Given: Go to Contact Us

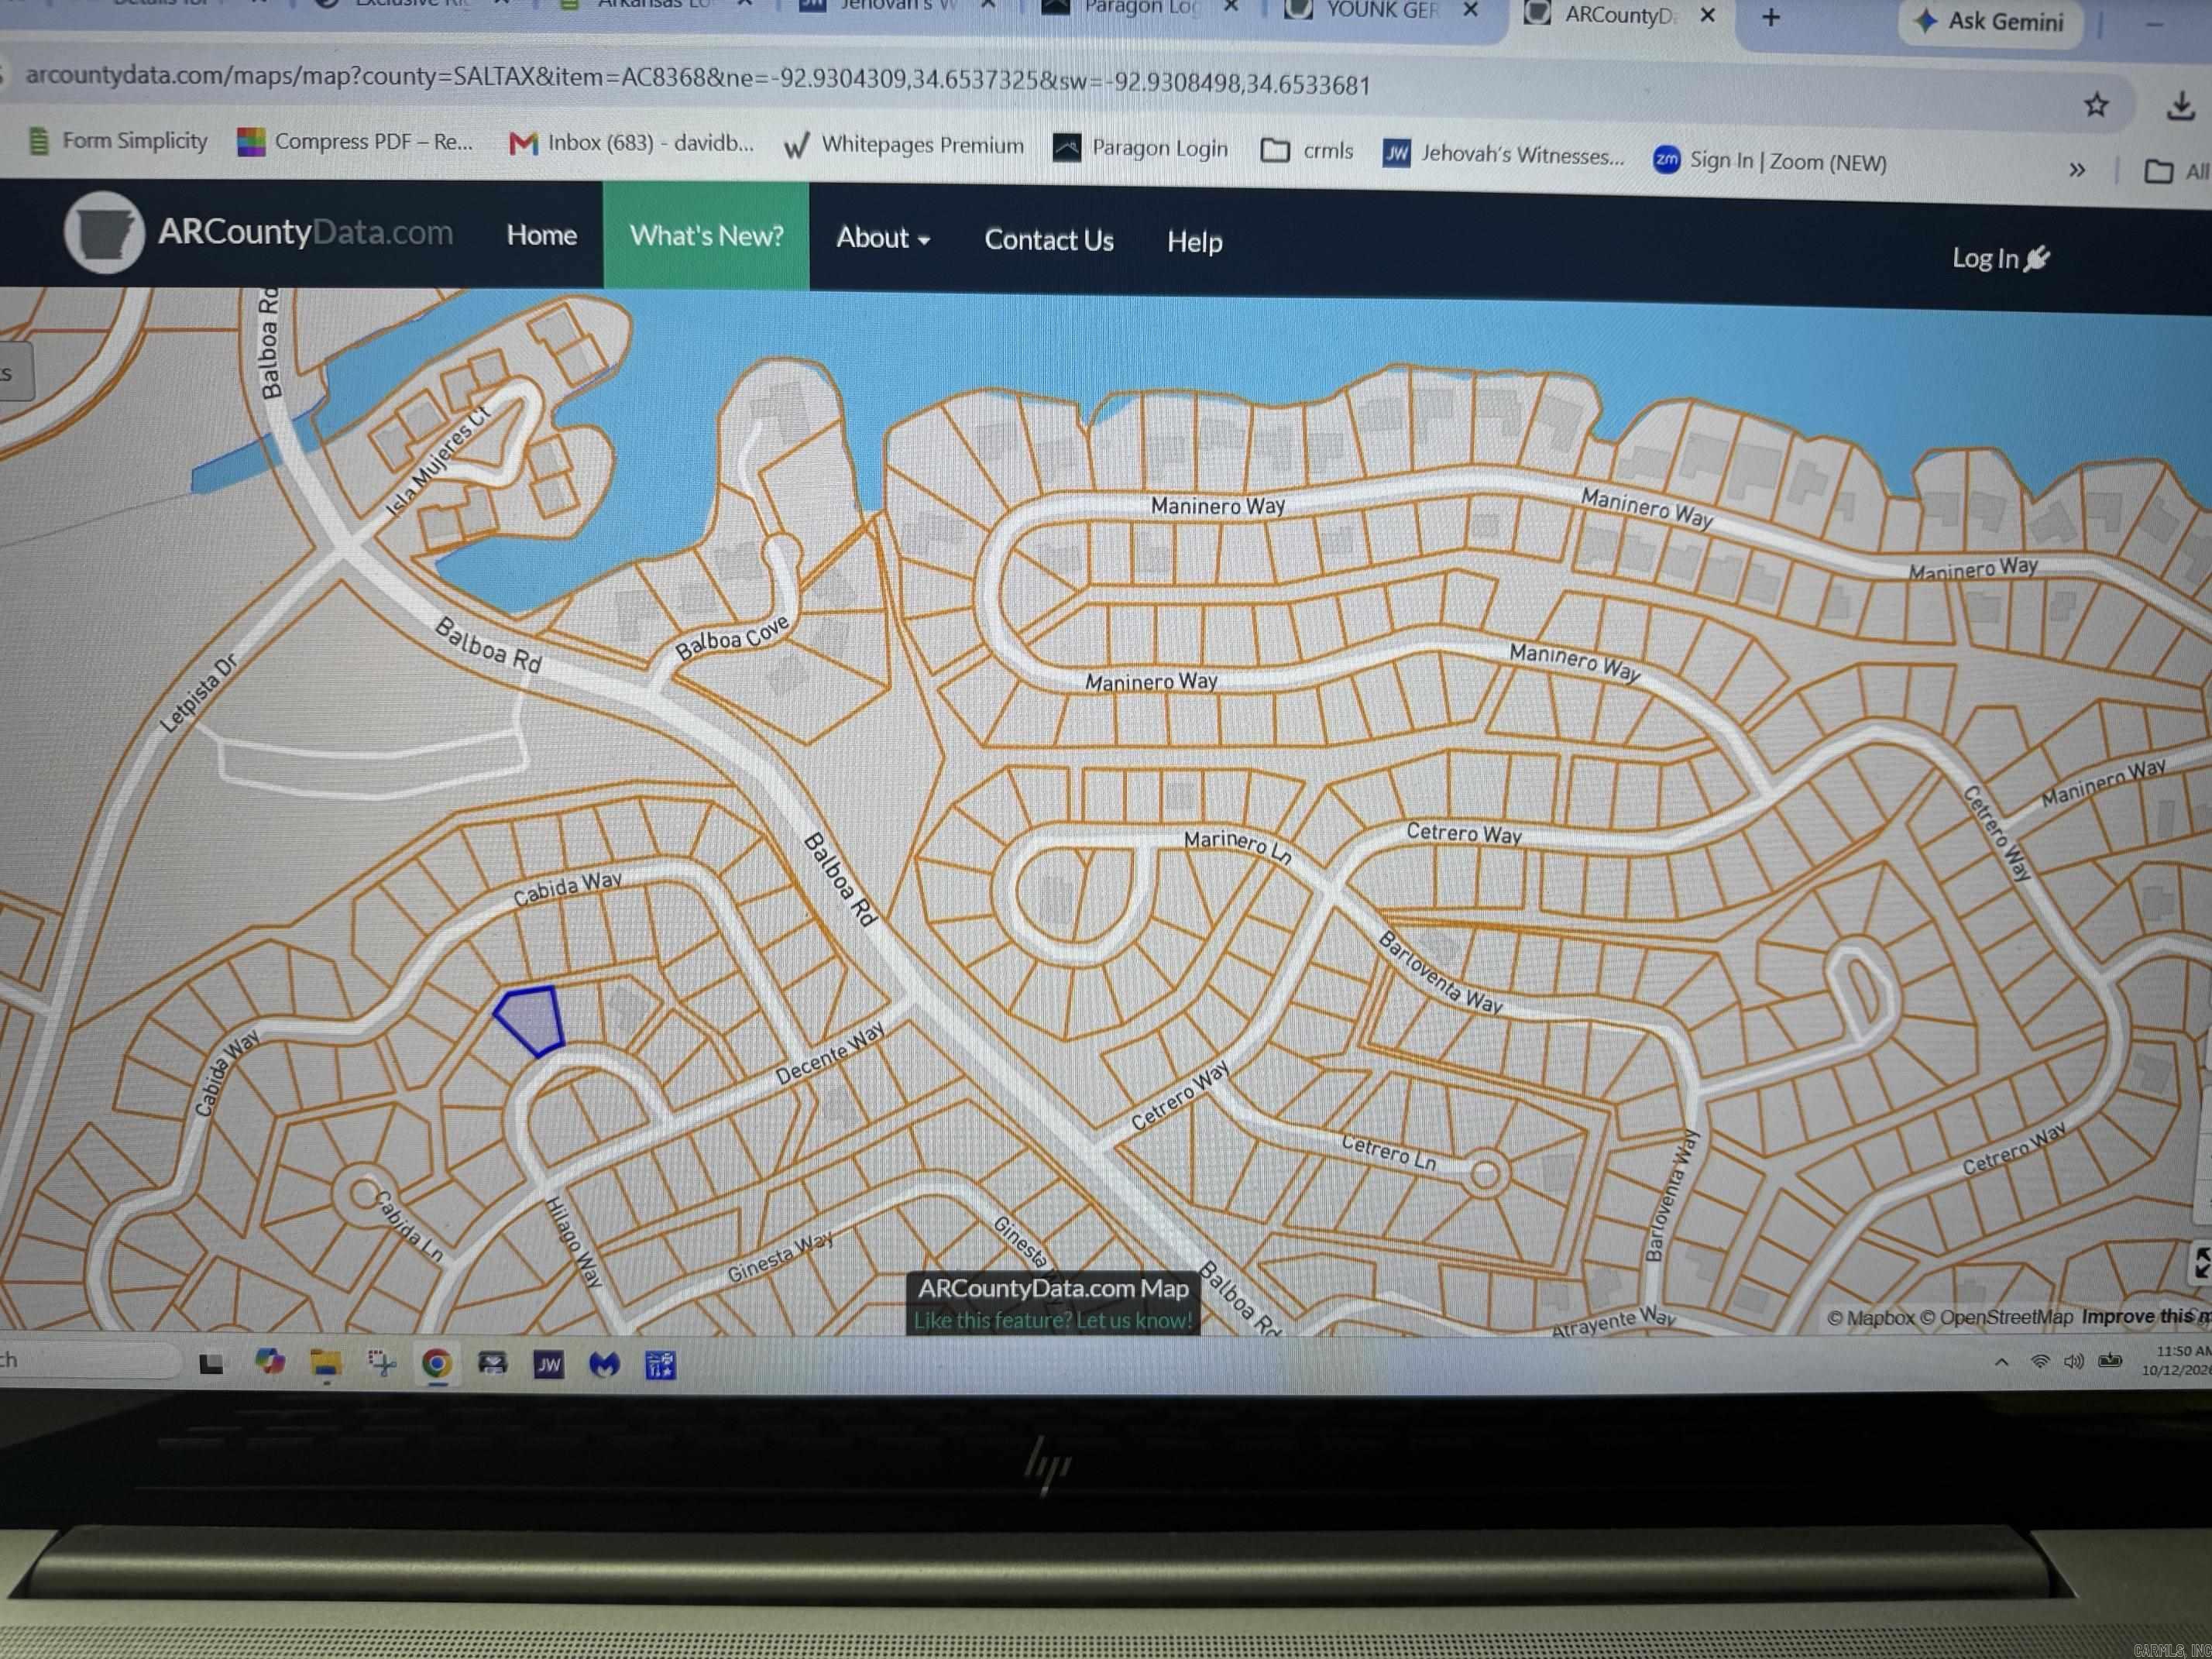Looking at the screenshot, I should (x=1048, y=240).
